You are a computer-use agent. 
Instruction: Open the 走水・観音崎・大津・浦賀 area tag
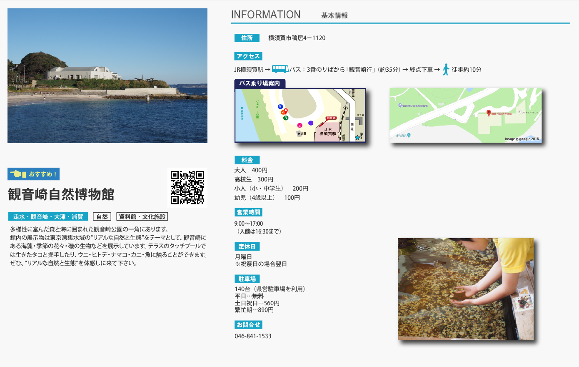click(48, 217)
